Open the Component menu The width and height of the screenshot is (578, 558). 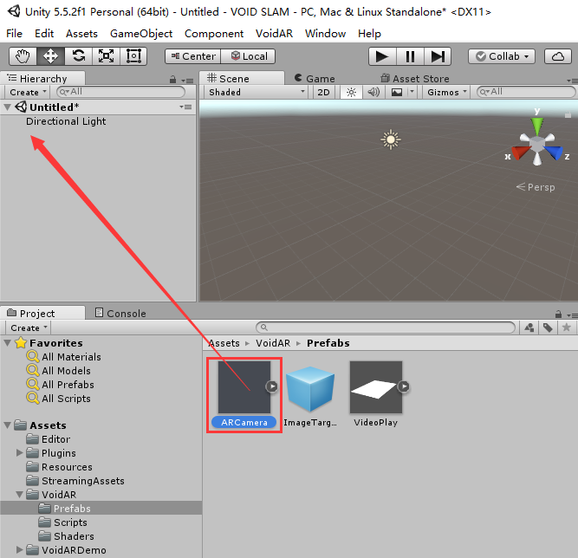click(214, 34)
